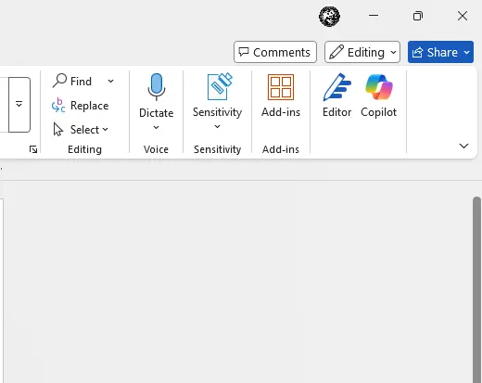The width and height of the screenshot is (482, 383).
Task: Click the user account avatar
Action: pos(329,16)
